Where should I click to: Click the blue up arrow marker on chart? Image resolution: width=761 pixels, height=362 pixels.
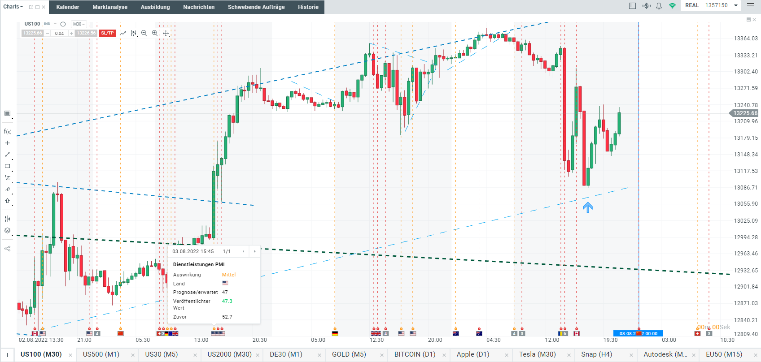[588, 207]
